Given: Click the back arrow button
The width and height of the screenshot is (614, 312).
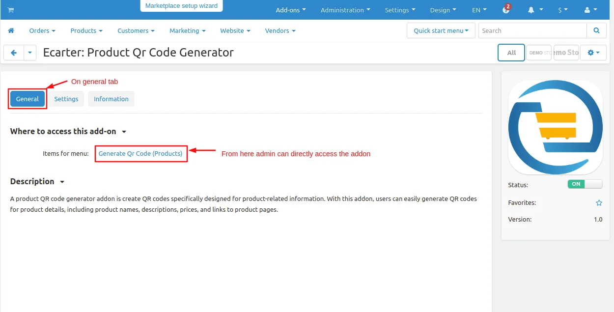Looking at the screenshot, I should 14,53.
